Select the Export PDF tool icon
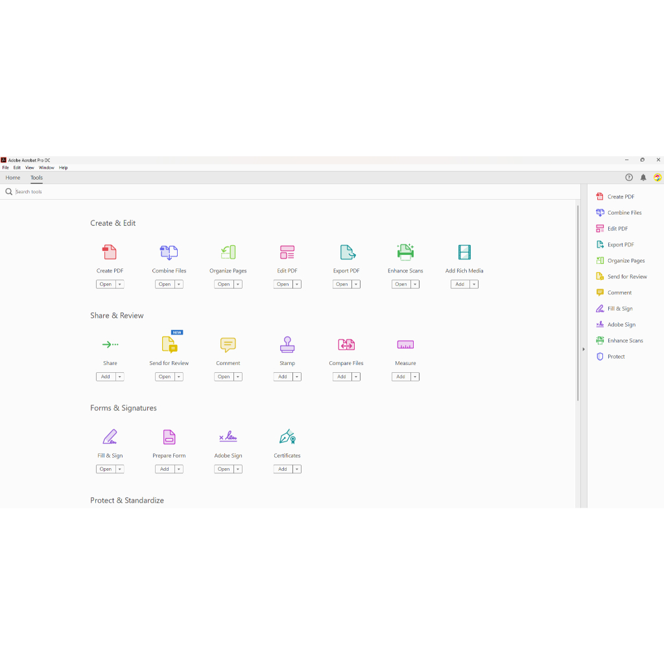Image resolution: width=664 pixels, height=664 pixels. tap(348, 252)
